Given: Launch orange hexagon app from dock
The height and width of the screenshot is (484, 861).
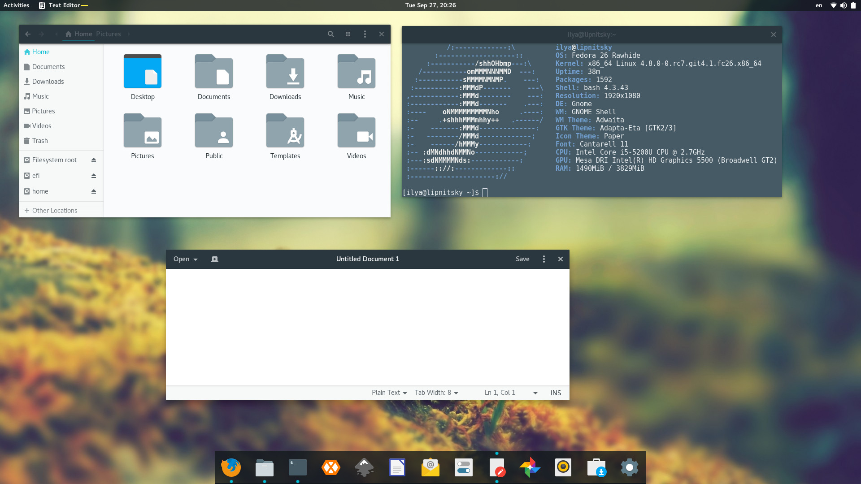Looking at the screenshot, I should point(331,467).
